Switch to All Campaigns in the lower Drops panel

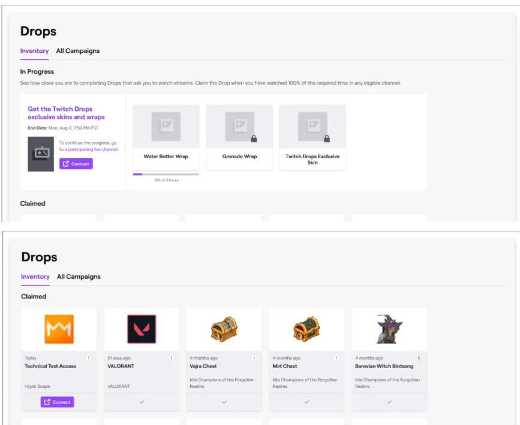[x=79, y=277]
